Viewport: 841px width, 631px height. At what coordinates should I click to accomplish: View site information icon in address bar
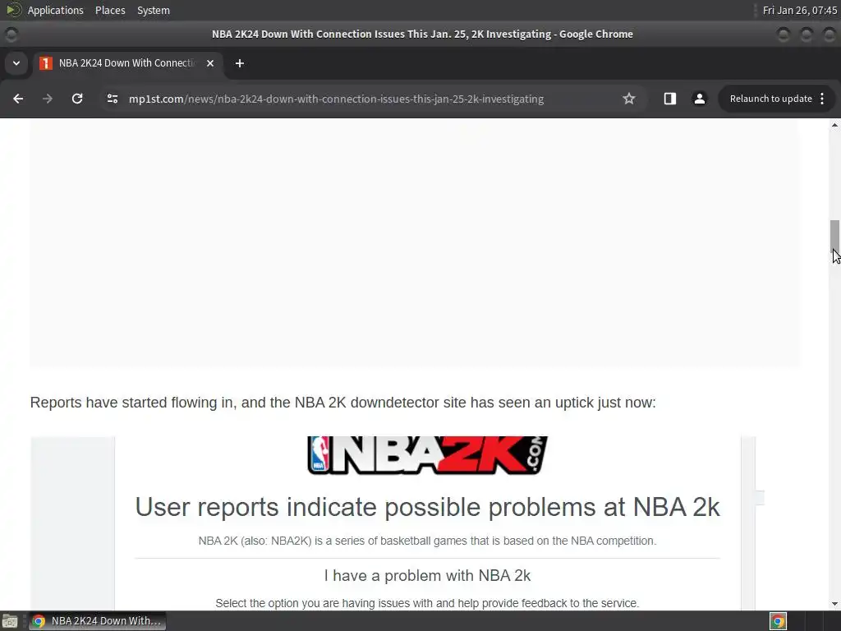(112, 99)
